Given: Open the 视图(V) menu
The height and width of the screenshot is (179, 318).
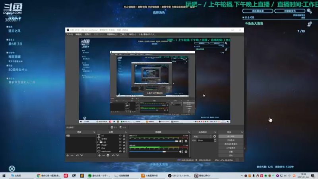Looking at the screenshot, I should [x=88, y=35].
